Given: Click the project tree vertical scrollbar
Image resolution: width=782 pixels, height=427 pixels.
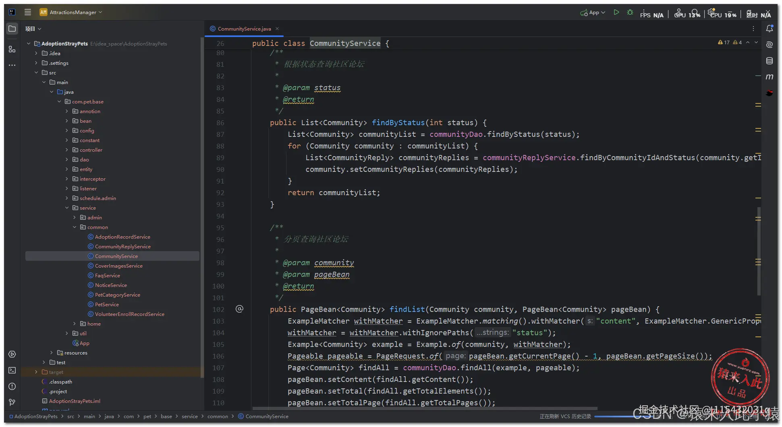Looking at the screenshot, I should coord(201,207).
